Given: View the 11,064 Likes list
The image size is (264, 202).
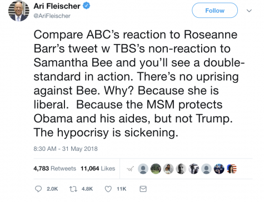Looking at the screenshot, I should (98, 169).
